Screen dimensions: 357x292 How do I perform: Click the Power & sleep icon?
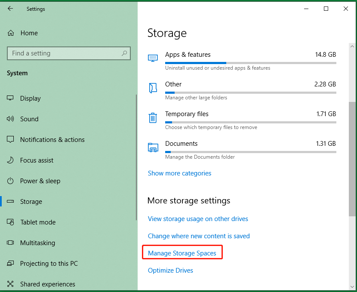10,181
